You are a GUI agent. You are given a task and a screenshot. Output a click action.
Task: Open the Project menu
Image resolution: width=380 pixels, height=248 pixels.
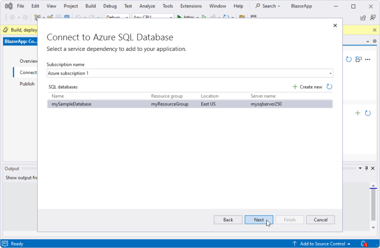71,6
